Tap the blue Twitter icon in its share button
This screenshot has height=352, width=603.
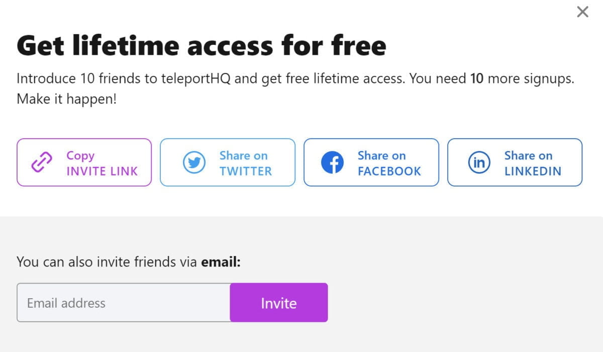tap(195, 162)
